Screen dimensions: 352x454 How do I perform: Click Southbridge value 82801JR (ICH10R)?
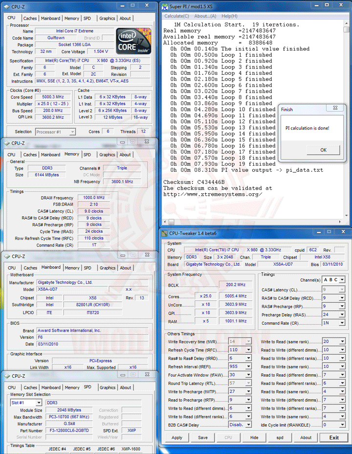92,305
